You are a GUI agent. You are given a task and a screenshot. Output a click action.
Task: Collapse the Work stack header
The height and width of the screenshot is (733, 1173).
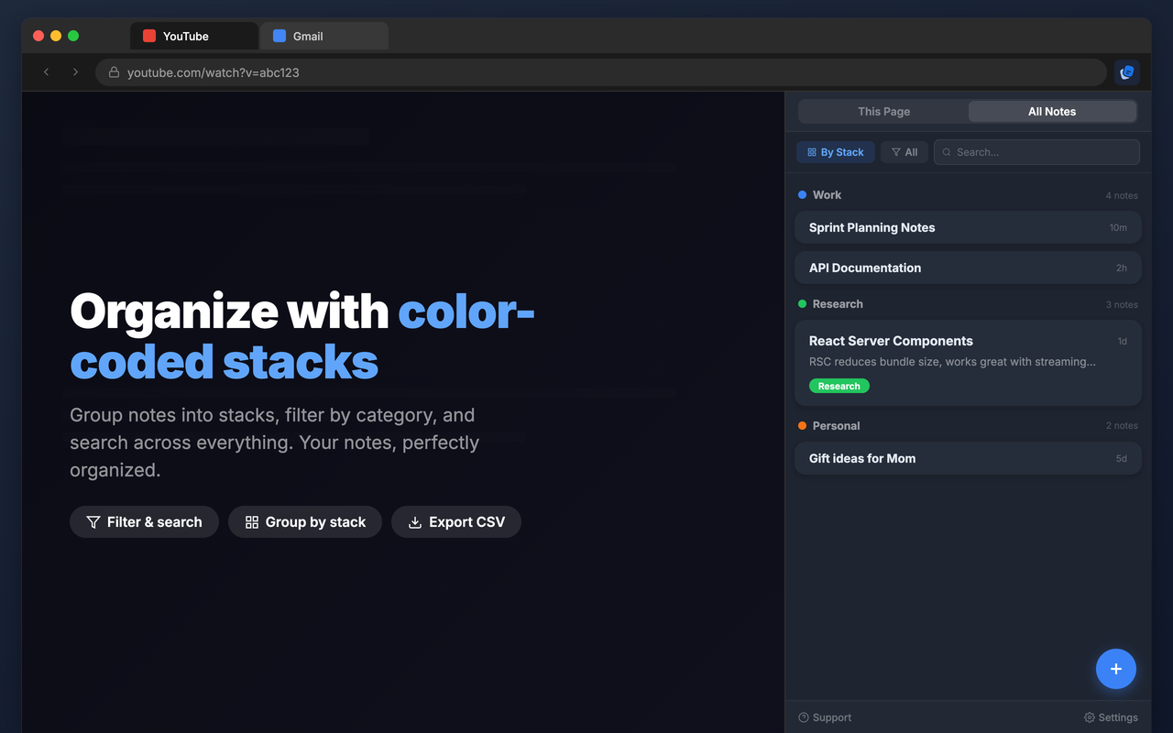click(968, 195)
